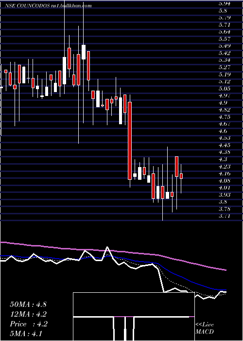Select the Price : 4.2 readout
Screen dimensions: 243x341
tap(28, 324)
